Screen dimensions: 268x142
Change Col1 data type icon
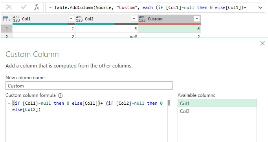(17, 19)
